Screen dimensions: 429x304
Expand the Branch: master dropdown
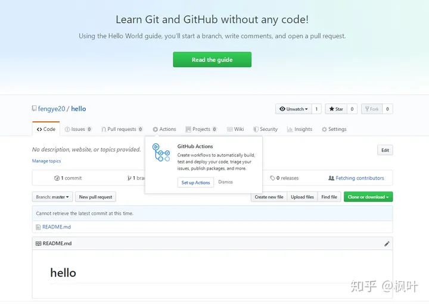[52, 197]
